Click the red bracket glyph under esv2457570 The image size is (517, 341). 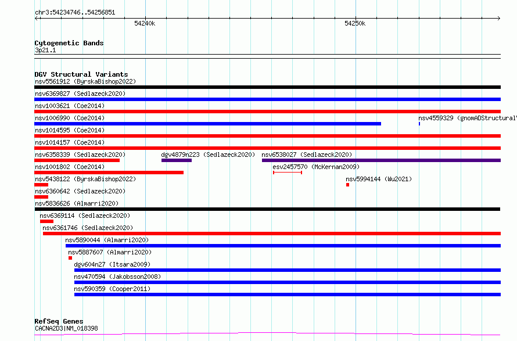coord(288,173)
